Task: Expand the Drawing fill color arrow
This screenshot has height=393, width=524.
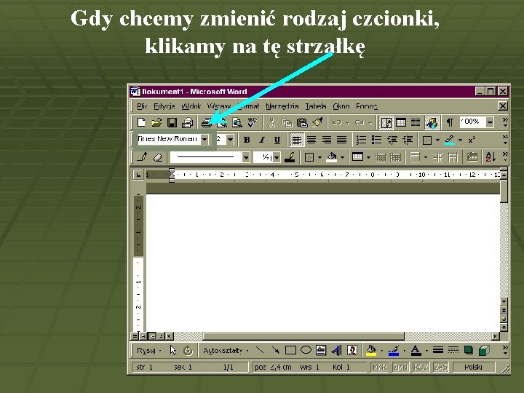Action: pos(381,351)
